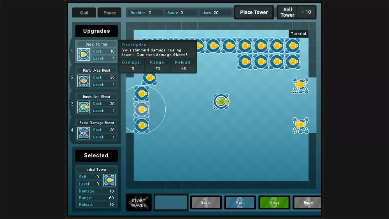This screenshot has height=219, width=389.
Task: Click the tower directly below the description tooltip
Action: tap(150, 79)
